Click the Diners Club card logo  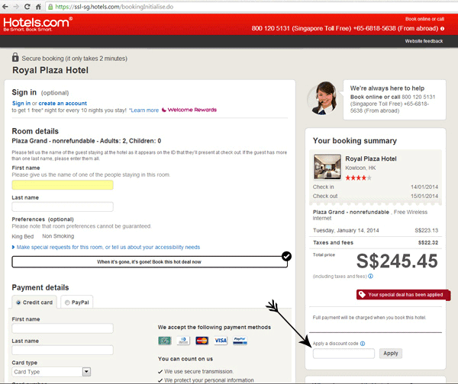click(x=183, y=341)
